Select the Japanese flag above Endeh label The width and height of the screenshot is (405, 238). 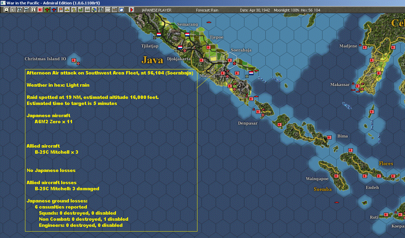click(365, 176)
